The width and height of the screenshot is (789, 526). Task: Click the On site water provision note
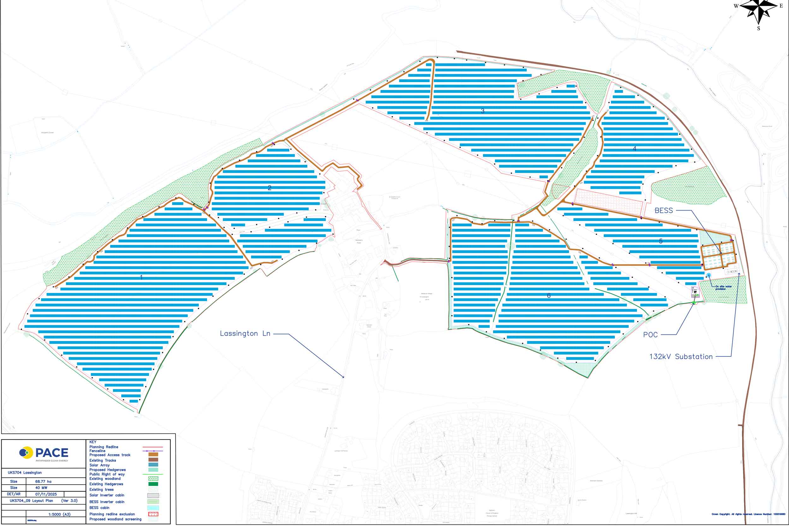(x=724, y=288)
